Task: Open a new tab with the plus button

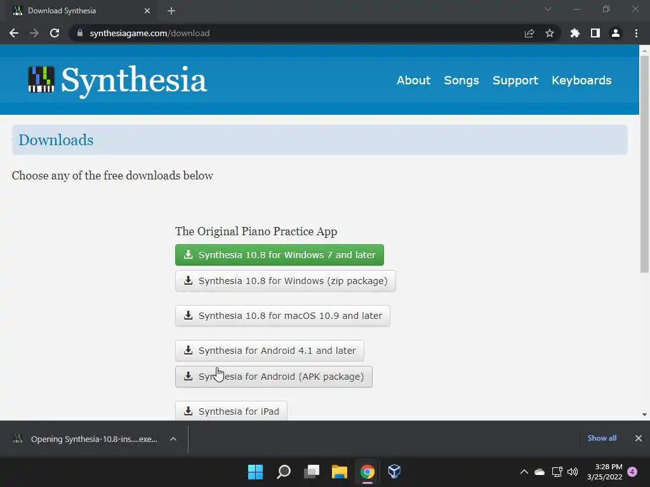Action: point(171,11)
